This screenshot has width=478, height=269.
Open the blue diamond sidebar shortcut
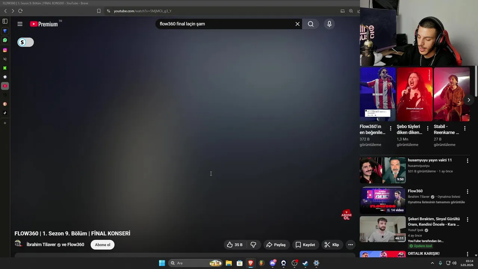click(x=5, y=31)
